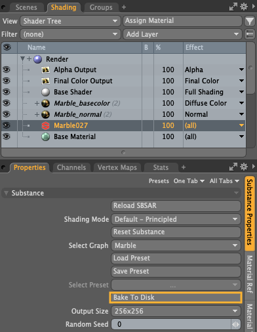The image size is (257, 332).
Task: Click icon button right of Add Layer
Action: (250, 34)
